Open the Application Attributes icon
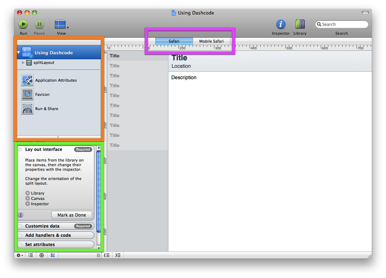This screenshot has width=386, height=278. (x=27, y=80)
